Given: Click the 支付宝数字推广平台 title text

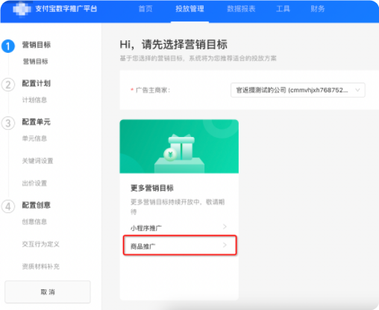Looking at the screenshot, I should 66,9.
